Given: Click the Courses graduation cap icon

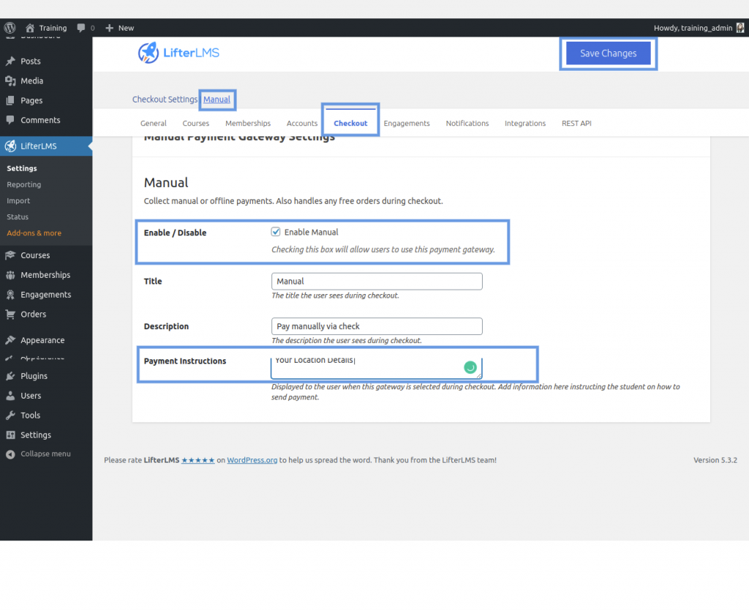Looking at the screenshot, I should [x=10, y=255].
